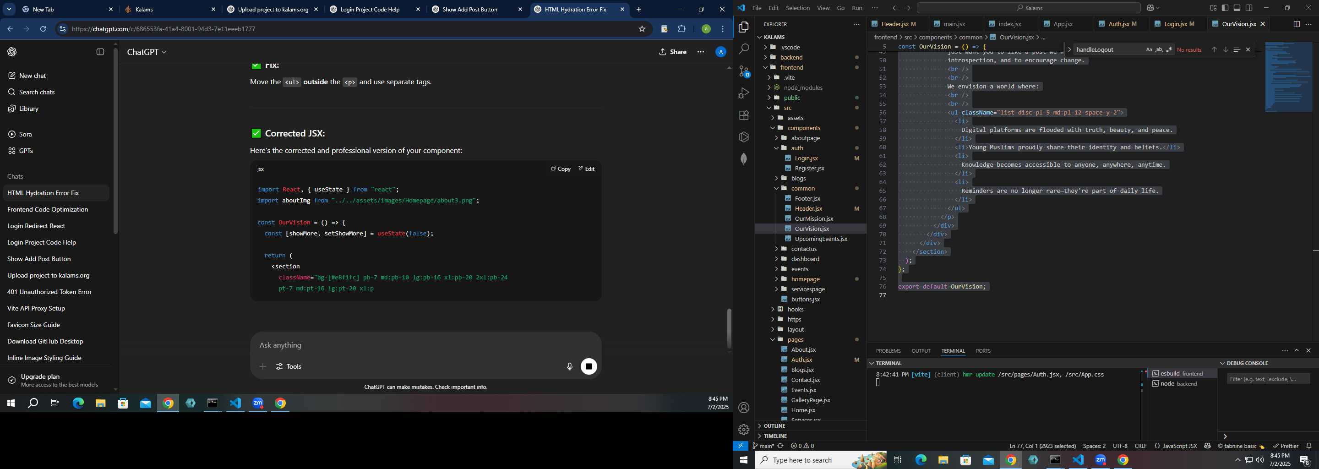Toggle the primary side bar in VS Code
1319x469 pixels.
click(x=1225, y=8)
